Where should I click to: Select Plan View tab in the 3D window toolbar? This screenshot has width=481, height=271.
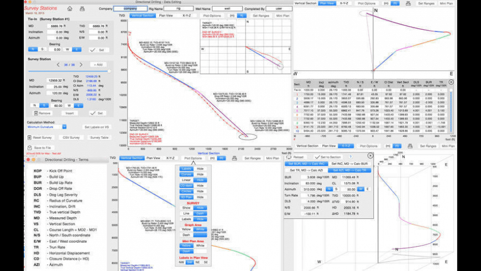click(x=329, y=146)
